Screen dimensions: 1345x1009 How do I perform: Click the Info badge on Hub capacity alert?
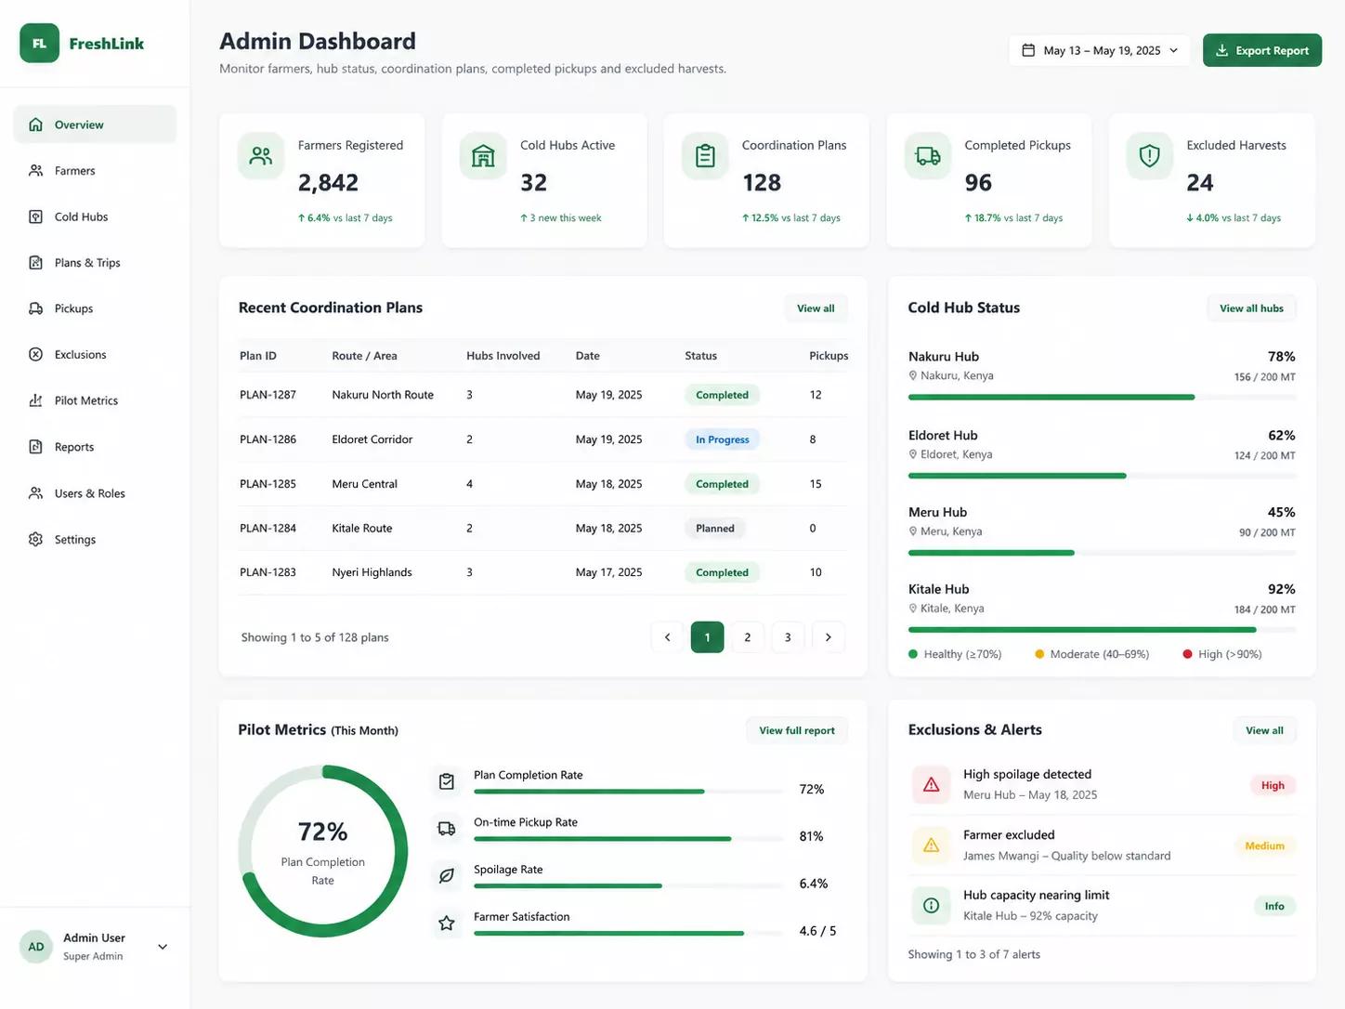(x=1274, y=906)
